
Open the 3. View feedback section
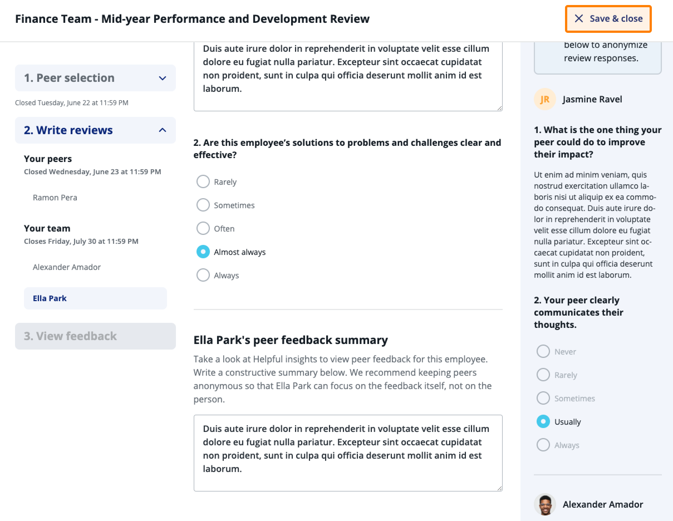click(x=95, y=336)
